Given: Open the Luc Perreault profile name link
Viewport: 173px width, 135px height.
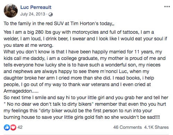Looking at the screenshot, I should coord(36,7).
